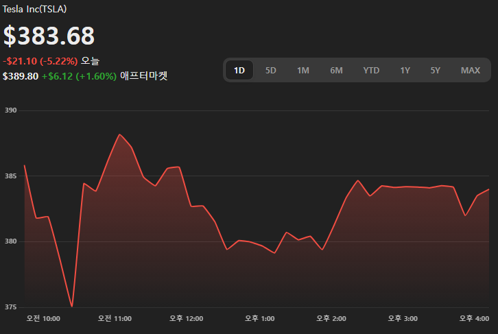The height and width of the screenshot is (334, 498).
Task: Switch chart to 5D range
Action: pyautogui.click(x=270, y=70)
